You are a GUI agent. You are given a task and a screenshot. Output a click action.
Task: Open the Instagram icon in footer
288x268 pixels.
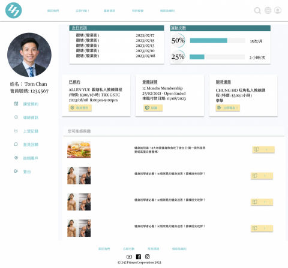(147, 257)
